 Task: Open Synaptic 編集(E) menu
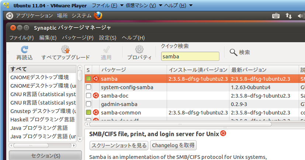(x=48, y=37)
